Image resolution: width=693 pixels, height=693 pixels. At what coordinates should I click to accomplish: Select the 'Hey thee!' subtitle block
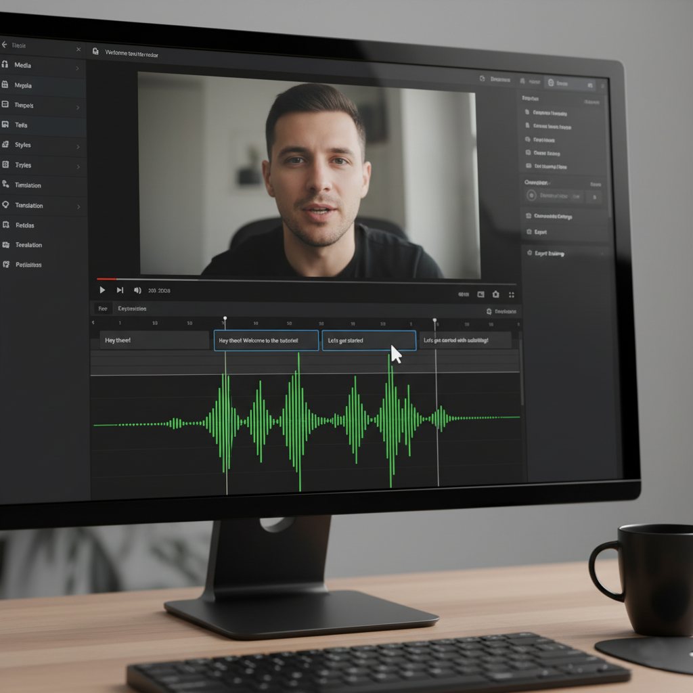tap(154, 340)
